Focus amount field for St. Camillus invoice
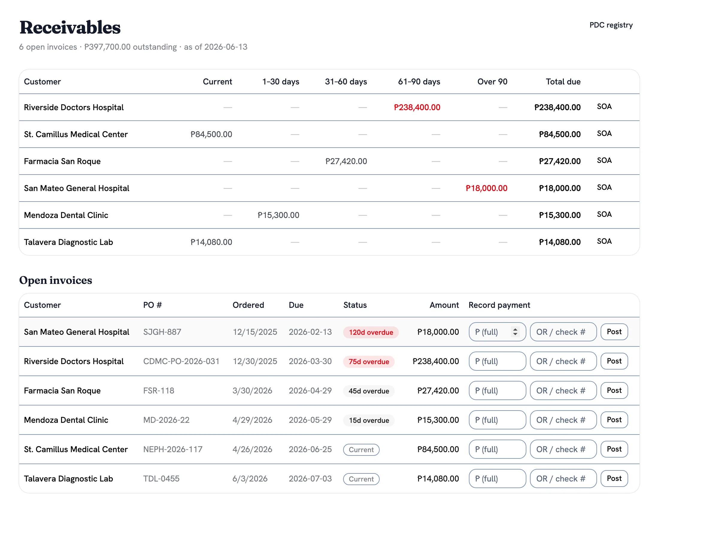Screen dimensions: 709x539 pyautogui.click(x=497, y=449)
